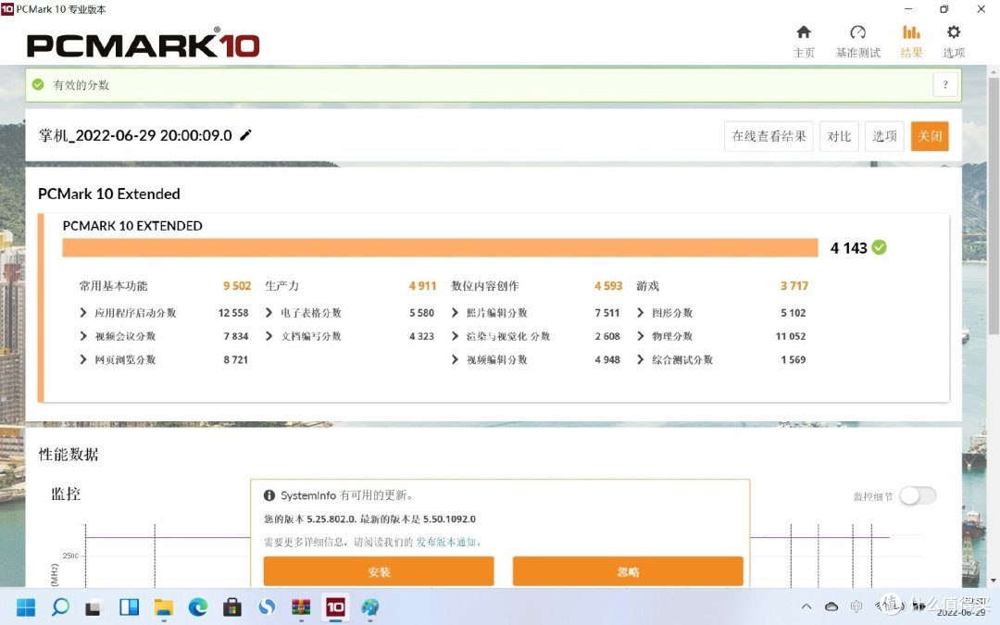This screenshot has height=625, width=1000.
Task: Click the vertical scrollbar on the right
Action: 994,204
